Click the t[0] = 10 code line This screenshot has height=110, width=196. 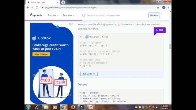pos(86,66)
